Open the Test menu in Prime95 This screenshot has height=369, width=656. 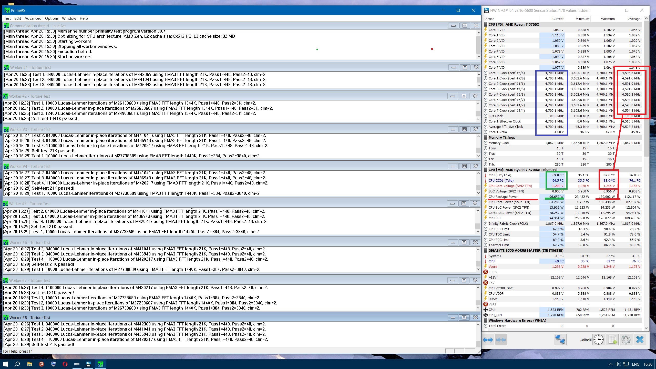pyautogui.click(x=7, y=18)
